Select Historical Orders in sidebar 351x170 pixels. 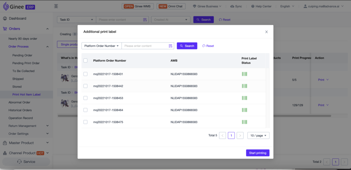(20, 110)
